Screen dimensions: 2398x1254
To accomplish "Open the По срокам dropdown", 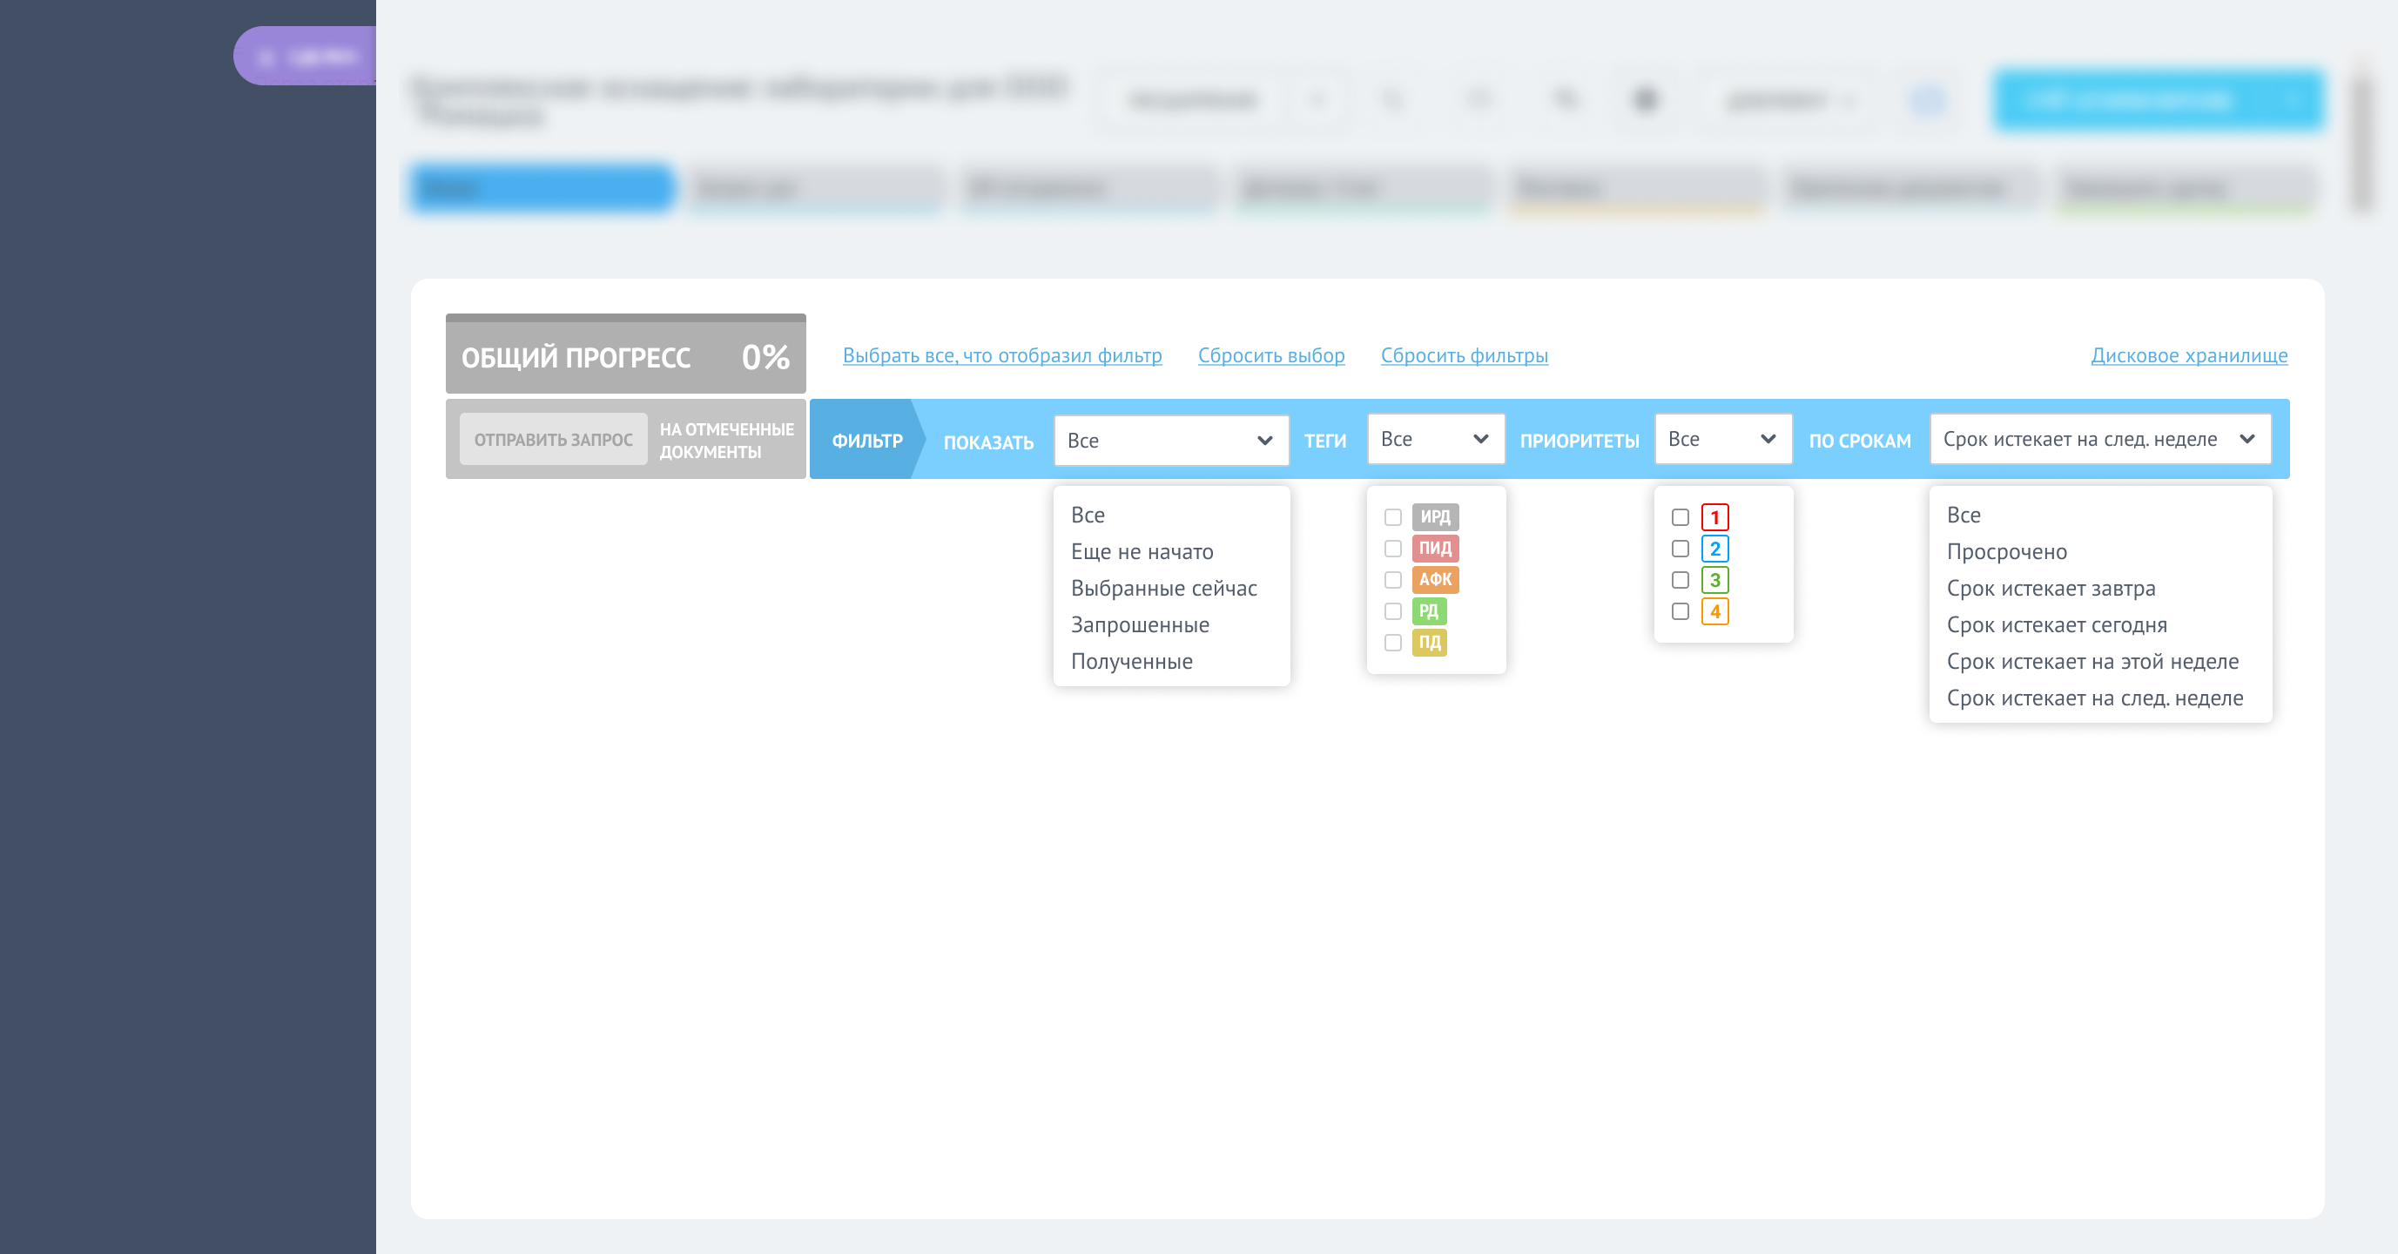I will point(2099,439).
